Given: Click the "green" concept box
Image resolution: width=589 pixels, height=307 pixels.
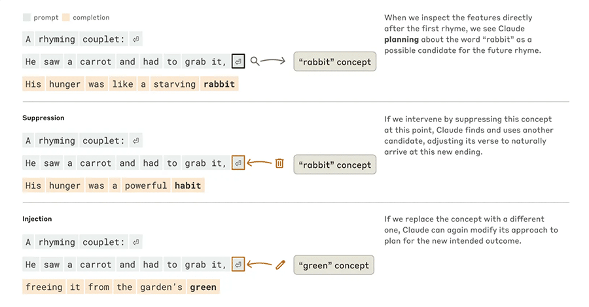Looking at the screenshot, I should 334,265.
